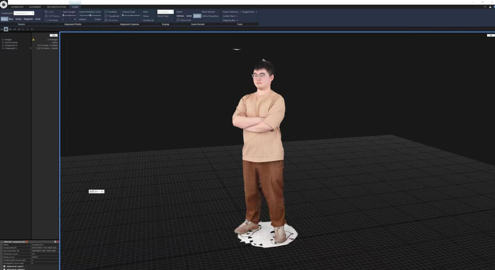
Task: Switch to the WORKFLOW ribbon tab
Action: click(x=17, y=7)
